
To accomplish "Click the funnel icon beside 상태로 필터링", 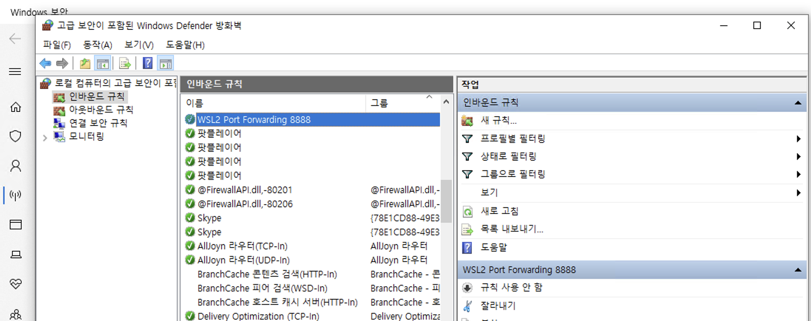I will click(467, 157).
